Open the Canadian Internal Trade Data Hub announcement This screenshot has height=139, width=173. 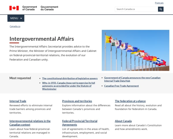[x=132, y=79]
